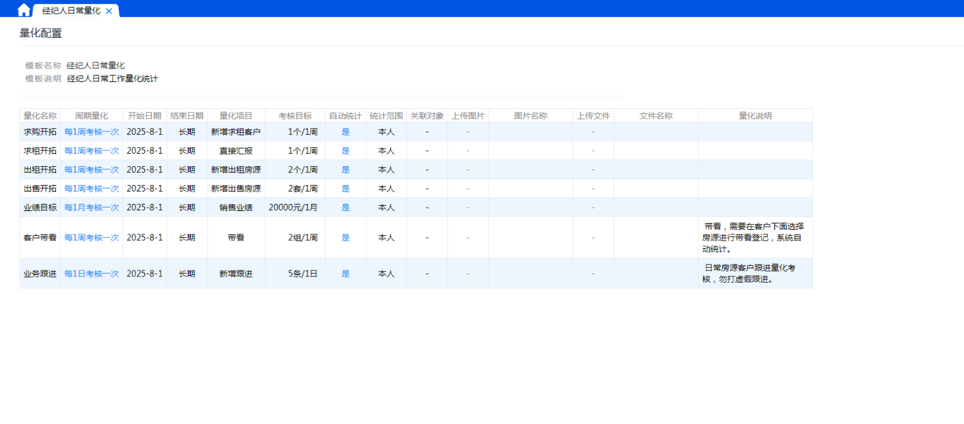Viewport: 964px width, 424px height.
Task: Open the 每1日考核一次 link for 业务跟进
Action: [x=91, y=274]
